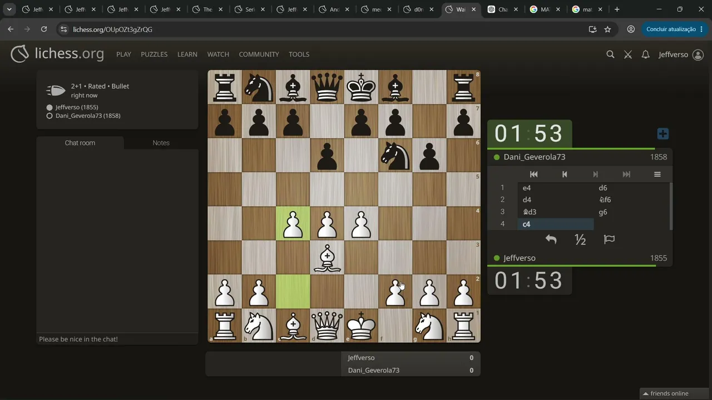Resign using the flag icon
The height and width of the screenshot is (400, 712).
coord(609,239)
